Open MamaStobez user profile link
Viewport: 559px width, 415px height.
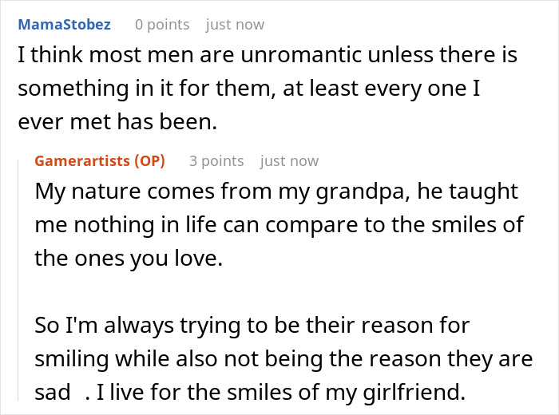tap(64, 25)
